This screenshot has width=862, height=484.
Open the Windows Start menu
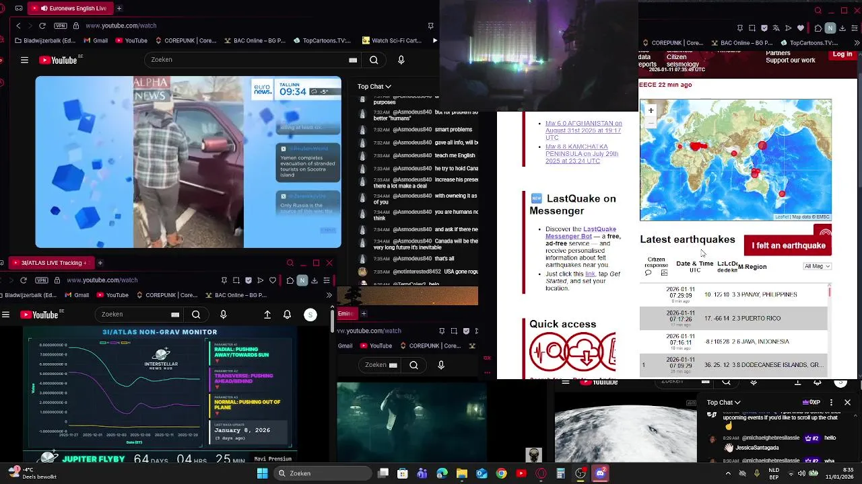click(262, 473)
